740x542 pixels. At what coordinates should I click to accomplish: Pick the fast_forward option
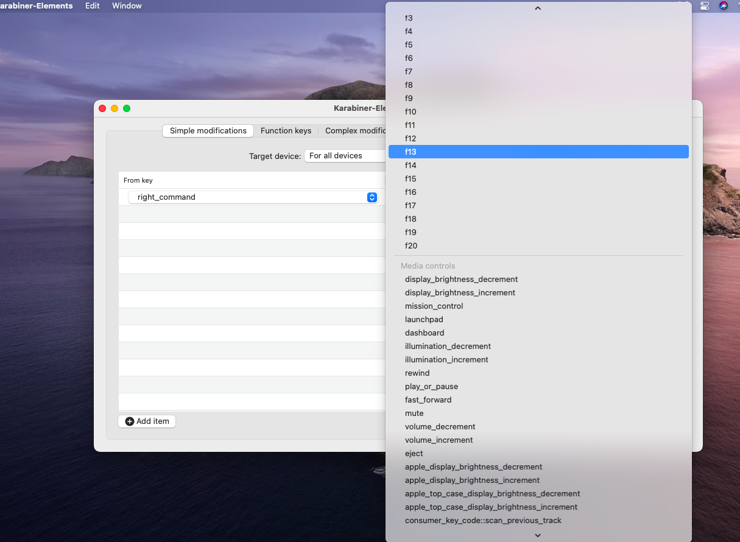(538, 399)
